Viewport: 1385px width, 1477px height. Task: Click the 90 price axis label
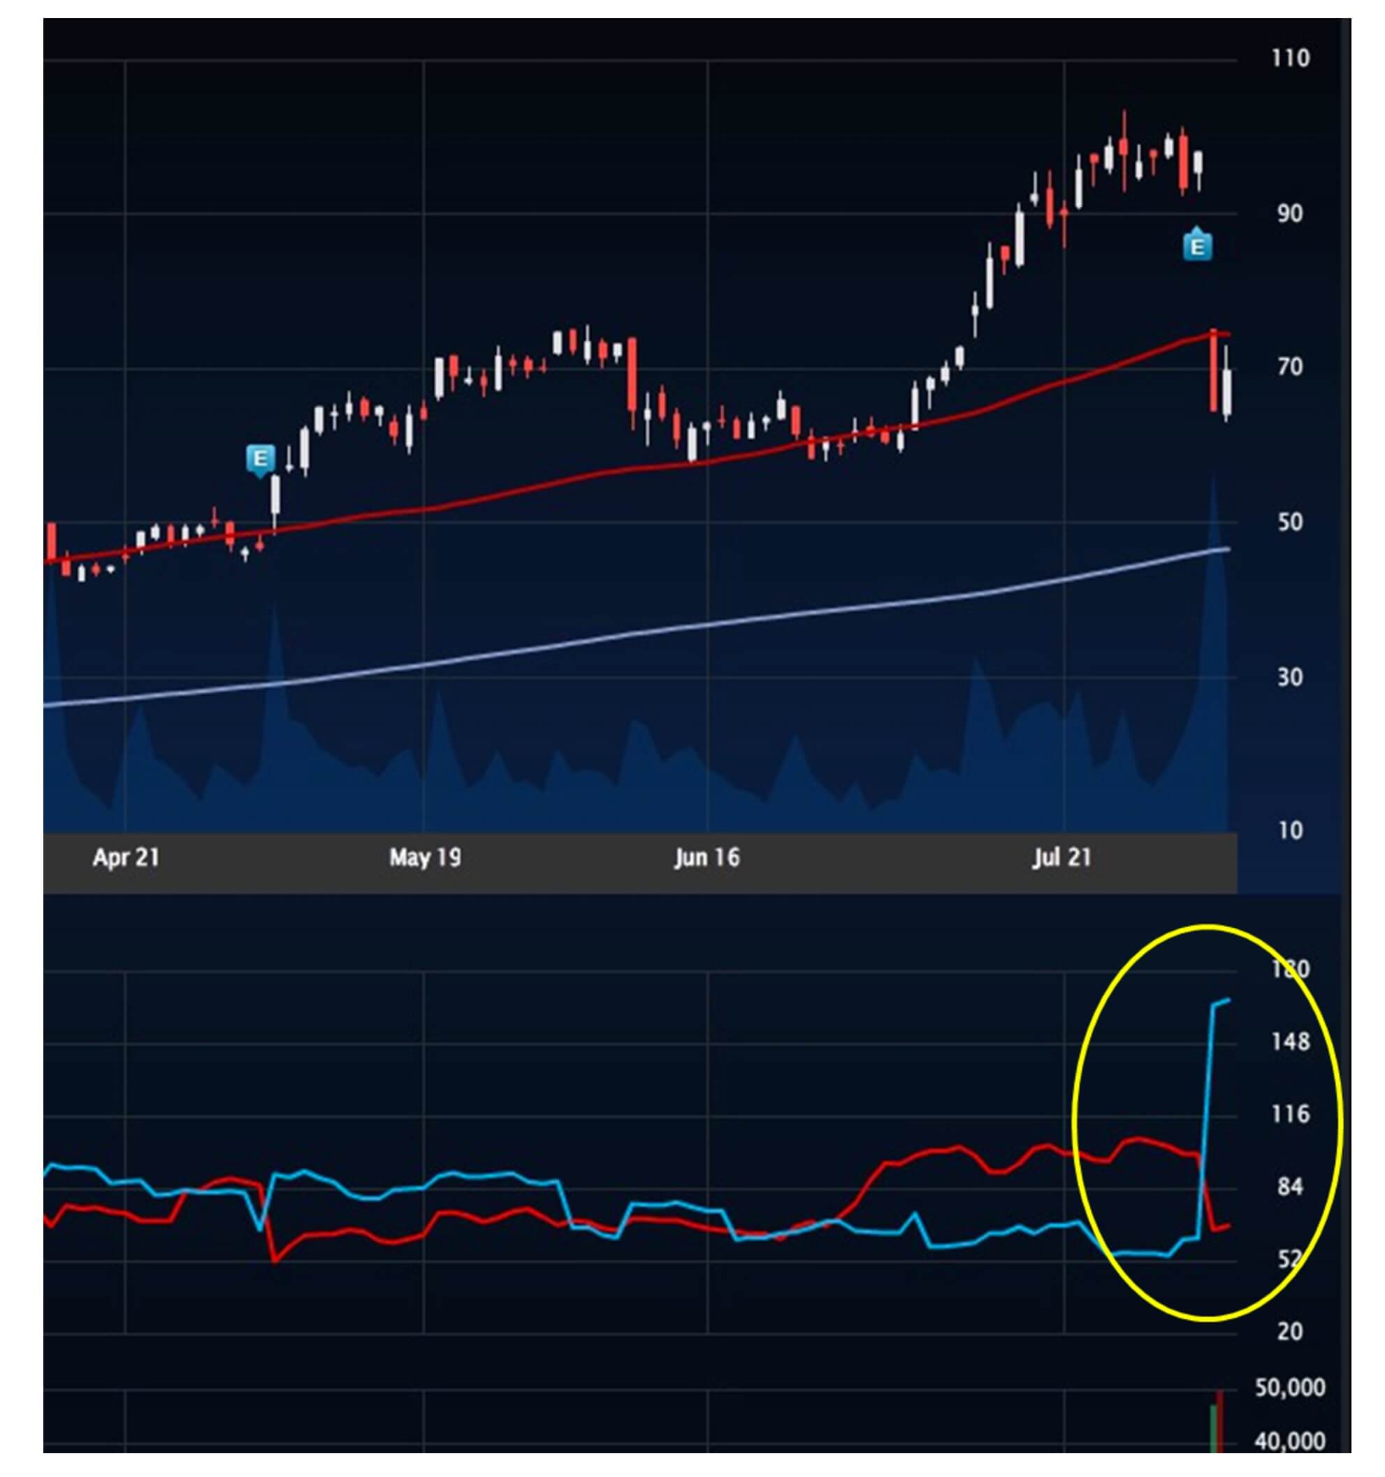1290,214
